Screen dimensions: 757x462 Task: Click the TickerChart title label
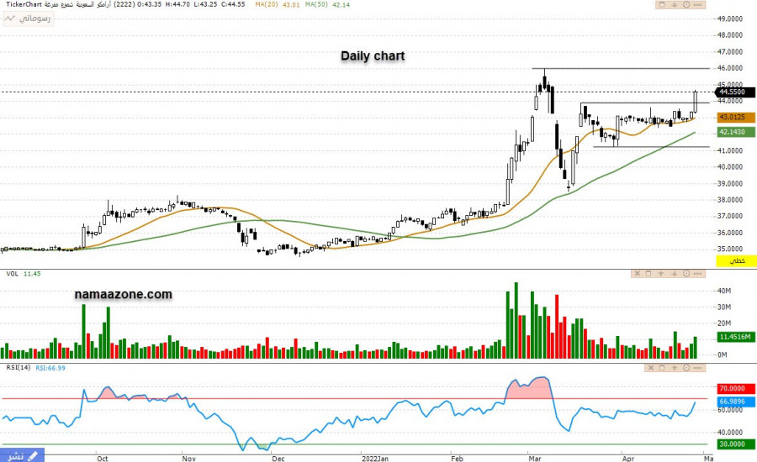point(24,4)
